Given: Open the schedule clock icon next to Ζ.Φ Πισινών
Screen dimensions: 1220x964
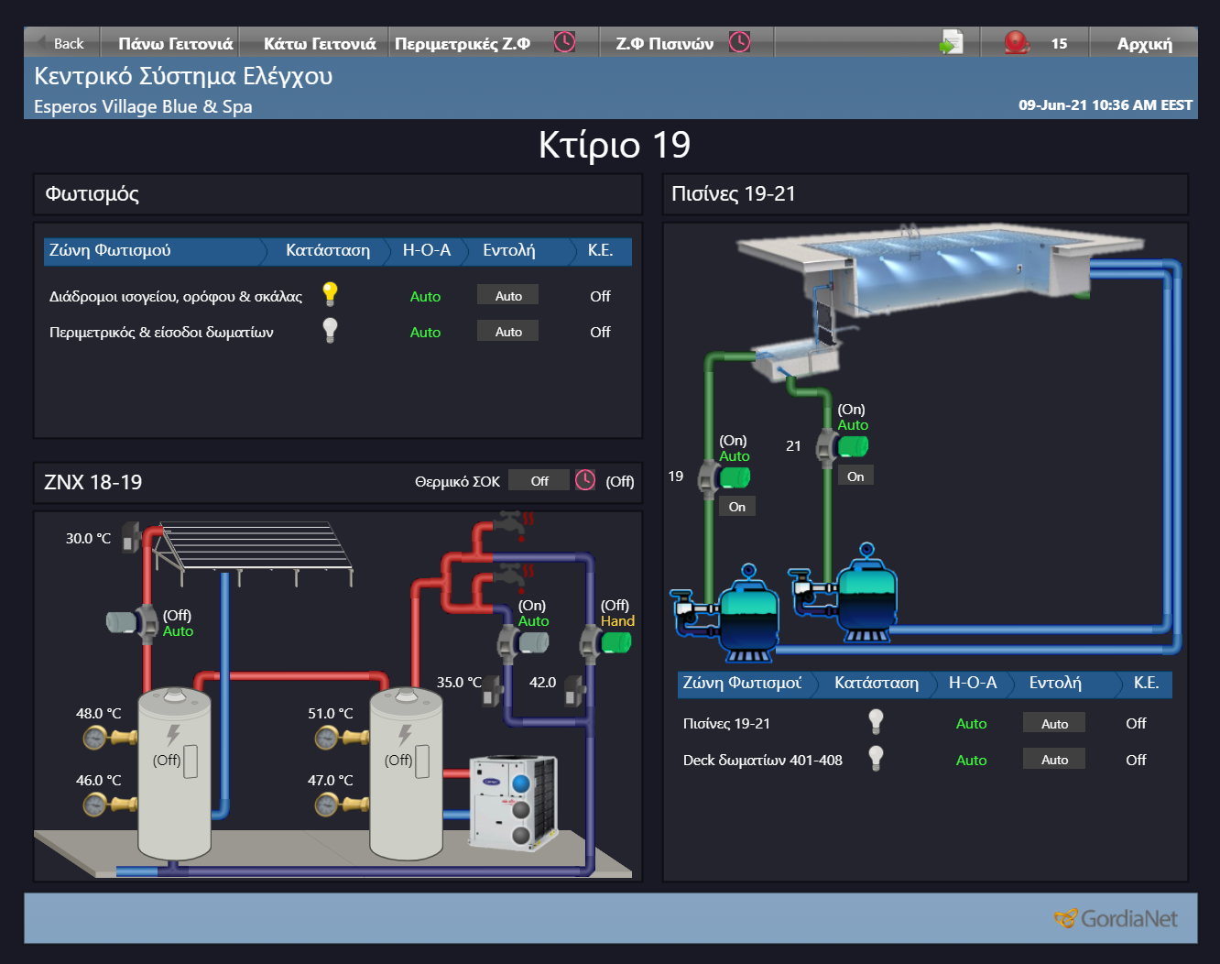Looking at the screenshot, I should [738, 41].
